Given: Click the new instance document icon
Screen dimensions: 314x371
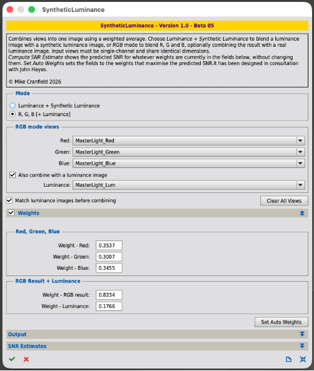Looking at the screenshot, I should tap(288, 359).
